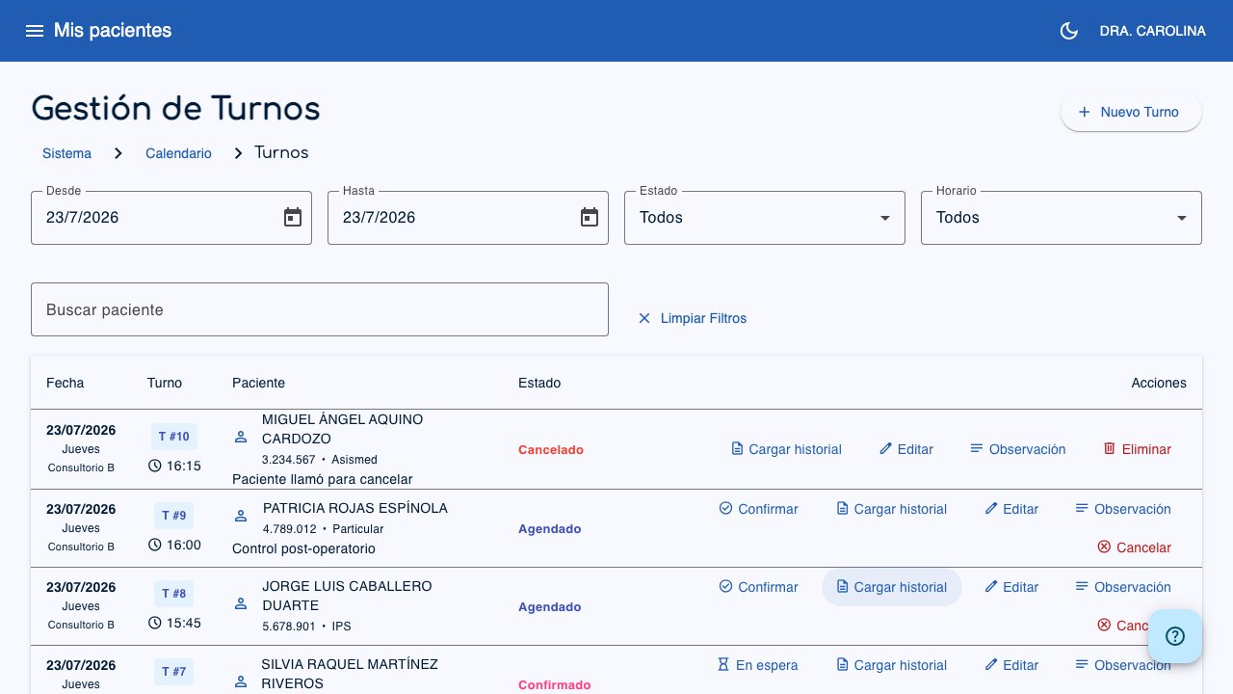This screenshot has width=1233, height=694.
Task: Click the clock icon next to 16:15
Action: [x=155, y=466]
